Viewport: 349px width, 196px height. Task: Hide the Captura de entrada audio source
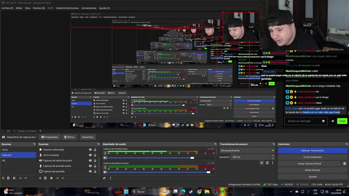pyautogui.click(x=90, y=166)
